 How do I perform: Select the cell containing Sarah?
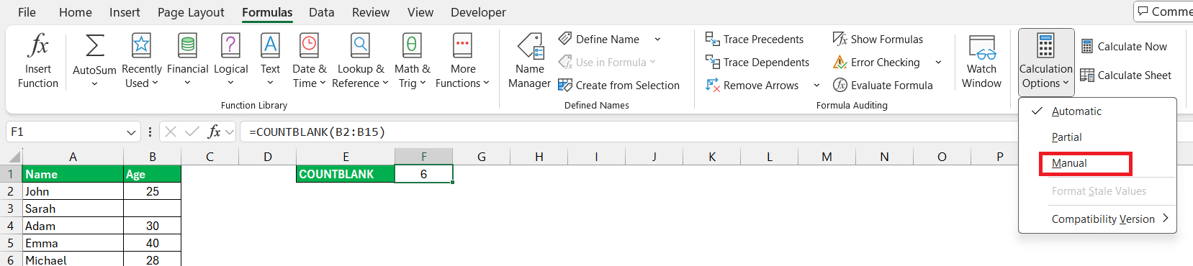[73, 208]
